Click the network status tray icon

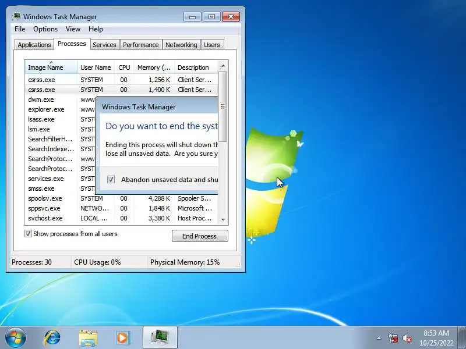tap(393, 338)
